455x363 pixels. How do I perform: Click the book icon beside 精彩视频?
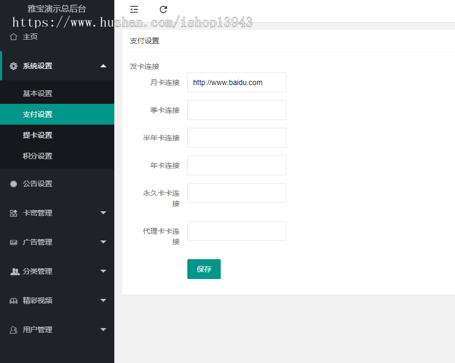click(14, 300)
